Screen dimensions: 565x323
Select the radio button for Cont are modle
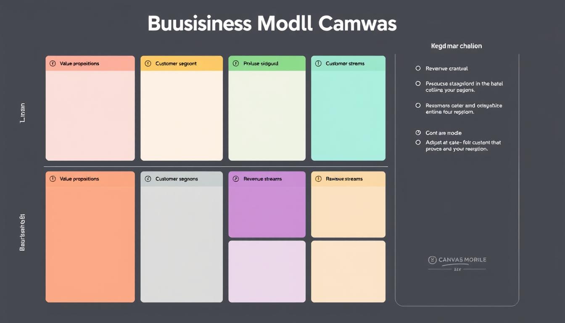(x=418, y=133)
